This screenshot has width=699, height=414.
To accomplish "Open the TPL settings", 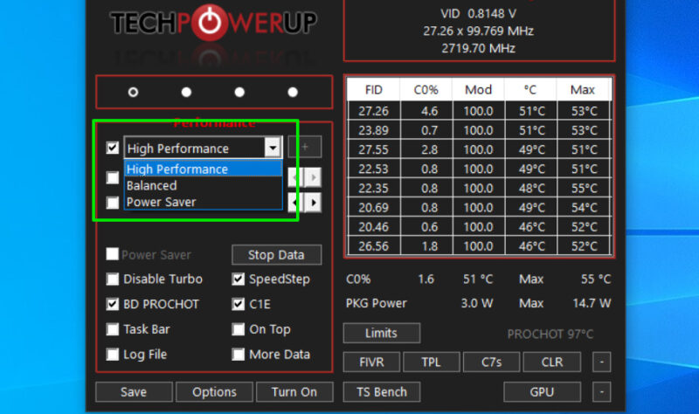I will tap(431, 362).
